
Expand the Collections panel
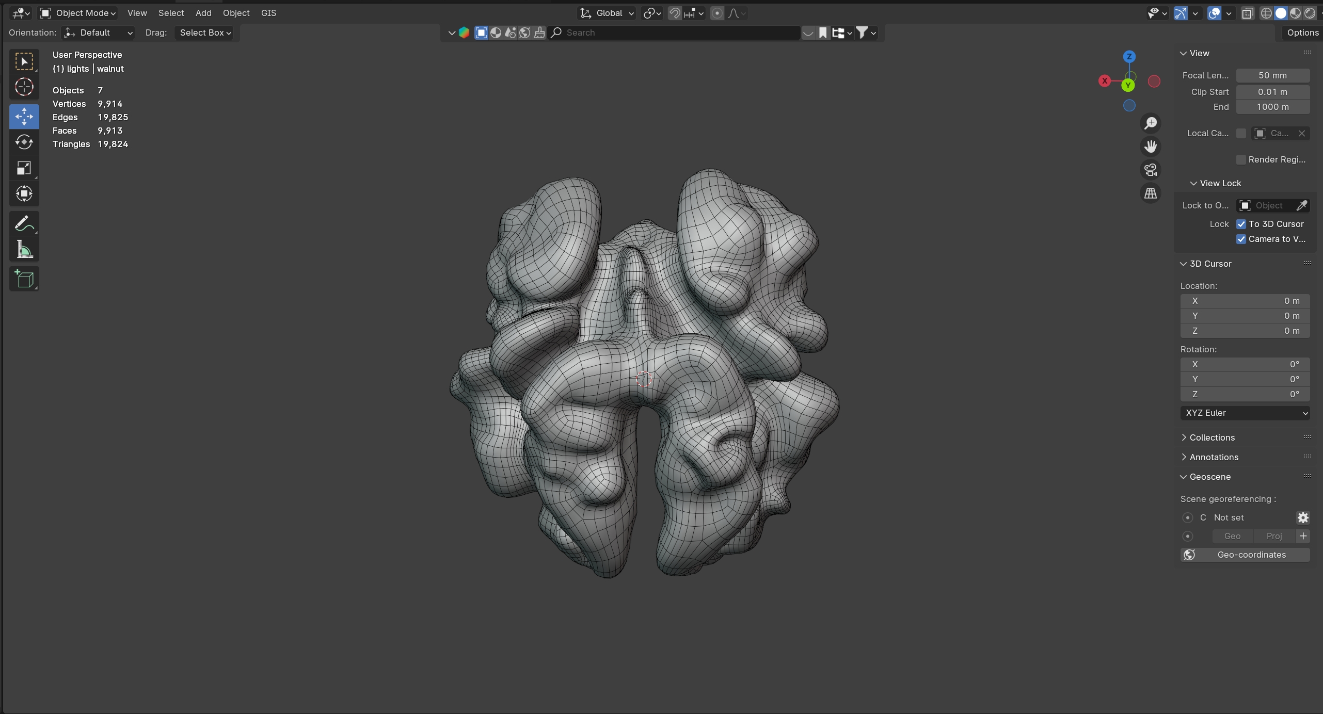pyautogui.click(x=1212, y=437)
